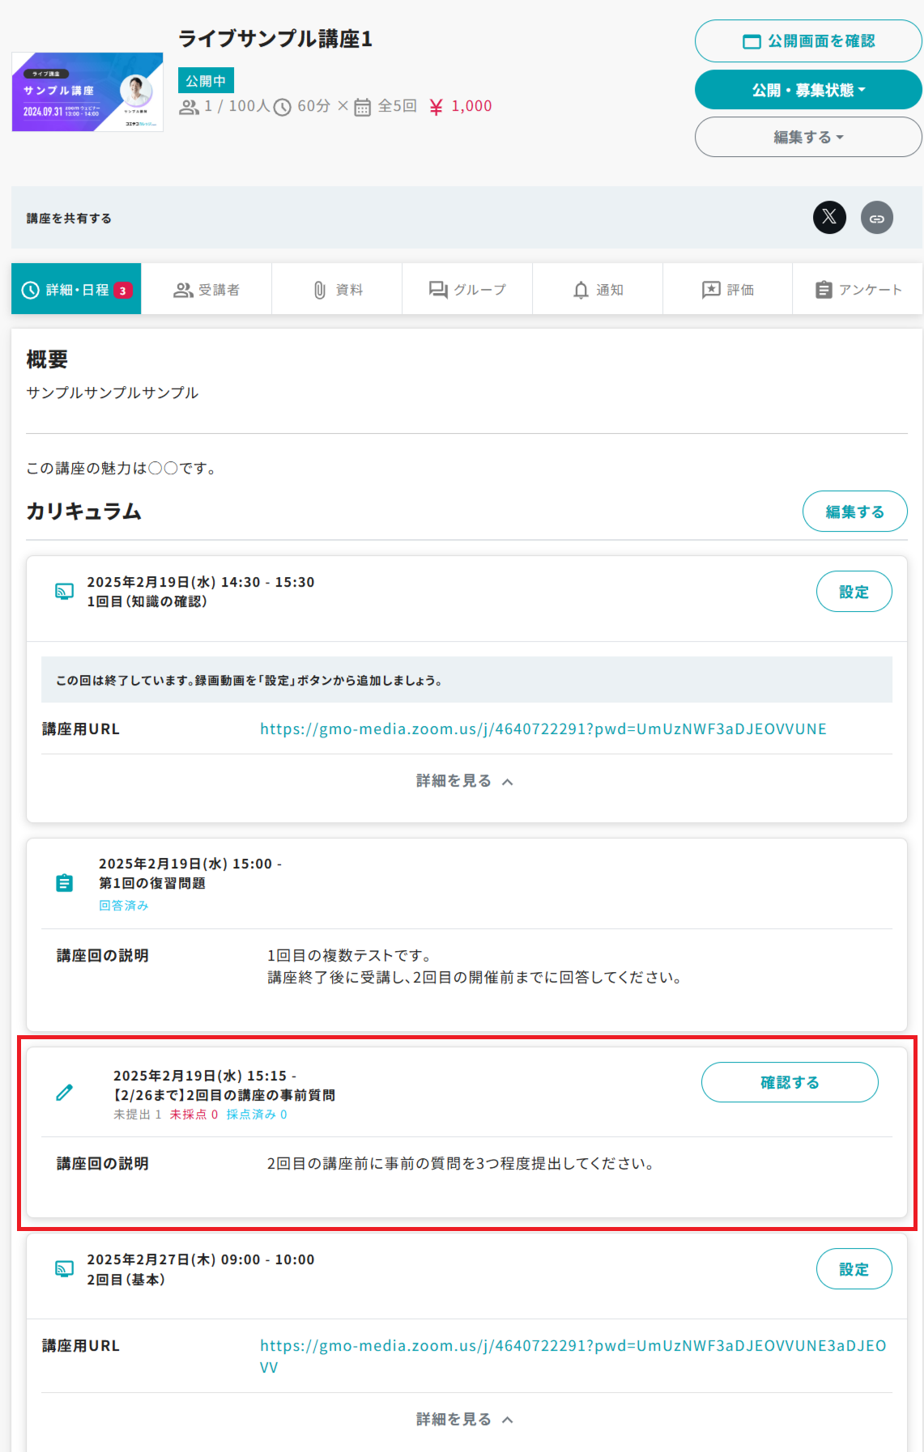
Task: Open the アンケート tab
Action: pyautogui.click(x=858, y=290)
